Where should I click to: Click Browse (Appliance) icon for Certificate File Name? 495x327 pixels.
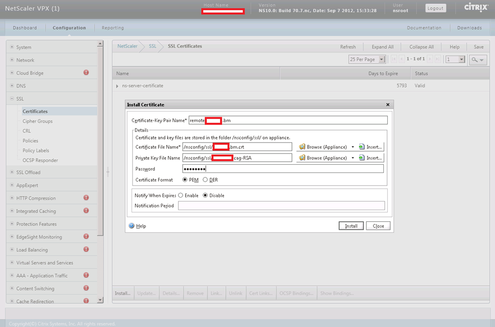303,147
